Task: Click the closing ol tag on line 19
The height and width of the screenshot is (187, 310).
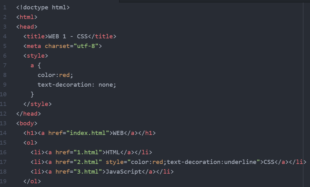Action: (x=32, y=181)
